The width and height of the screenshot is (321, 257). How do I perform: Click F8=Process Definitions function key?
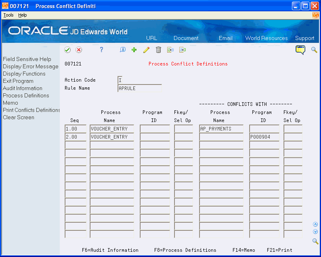[x=185, y=250]
